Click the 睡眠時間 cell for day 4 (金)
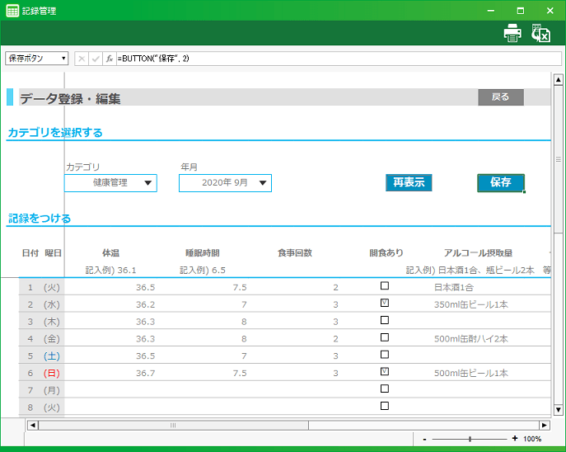 [203, 339]
